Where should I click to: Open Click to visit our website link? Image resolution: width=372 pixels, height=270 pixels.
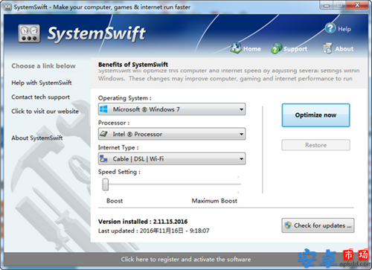click(45, 112)
